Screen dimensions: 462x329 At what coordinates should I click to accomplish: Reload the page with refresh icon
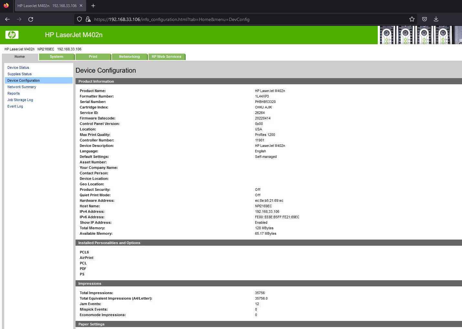pyautogui.click(x=31, y=19)
